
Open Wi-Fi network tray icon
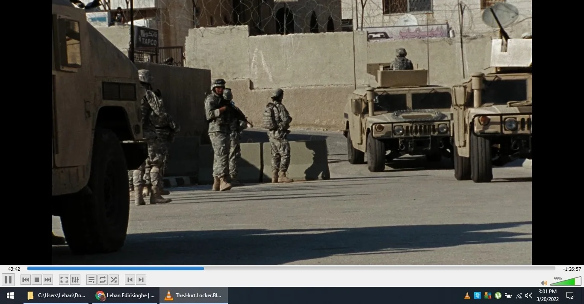tap(519, 295)
